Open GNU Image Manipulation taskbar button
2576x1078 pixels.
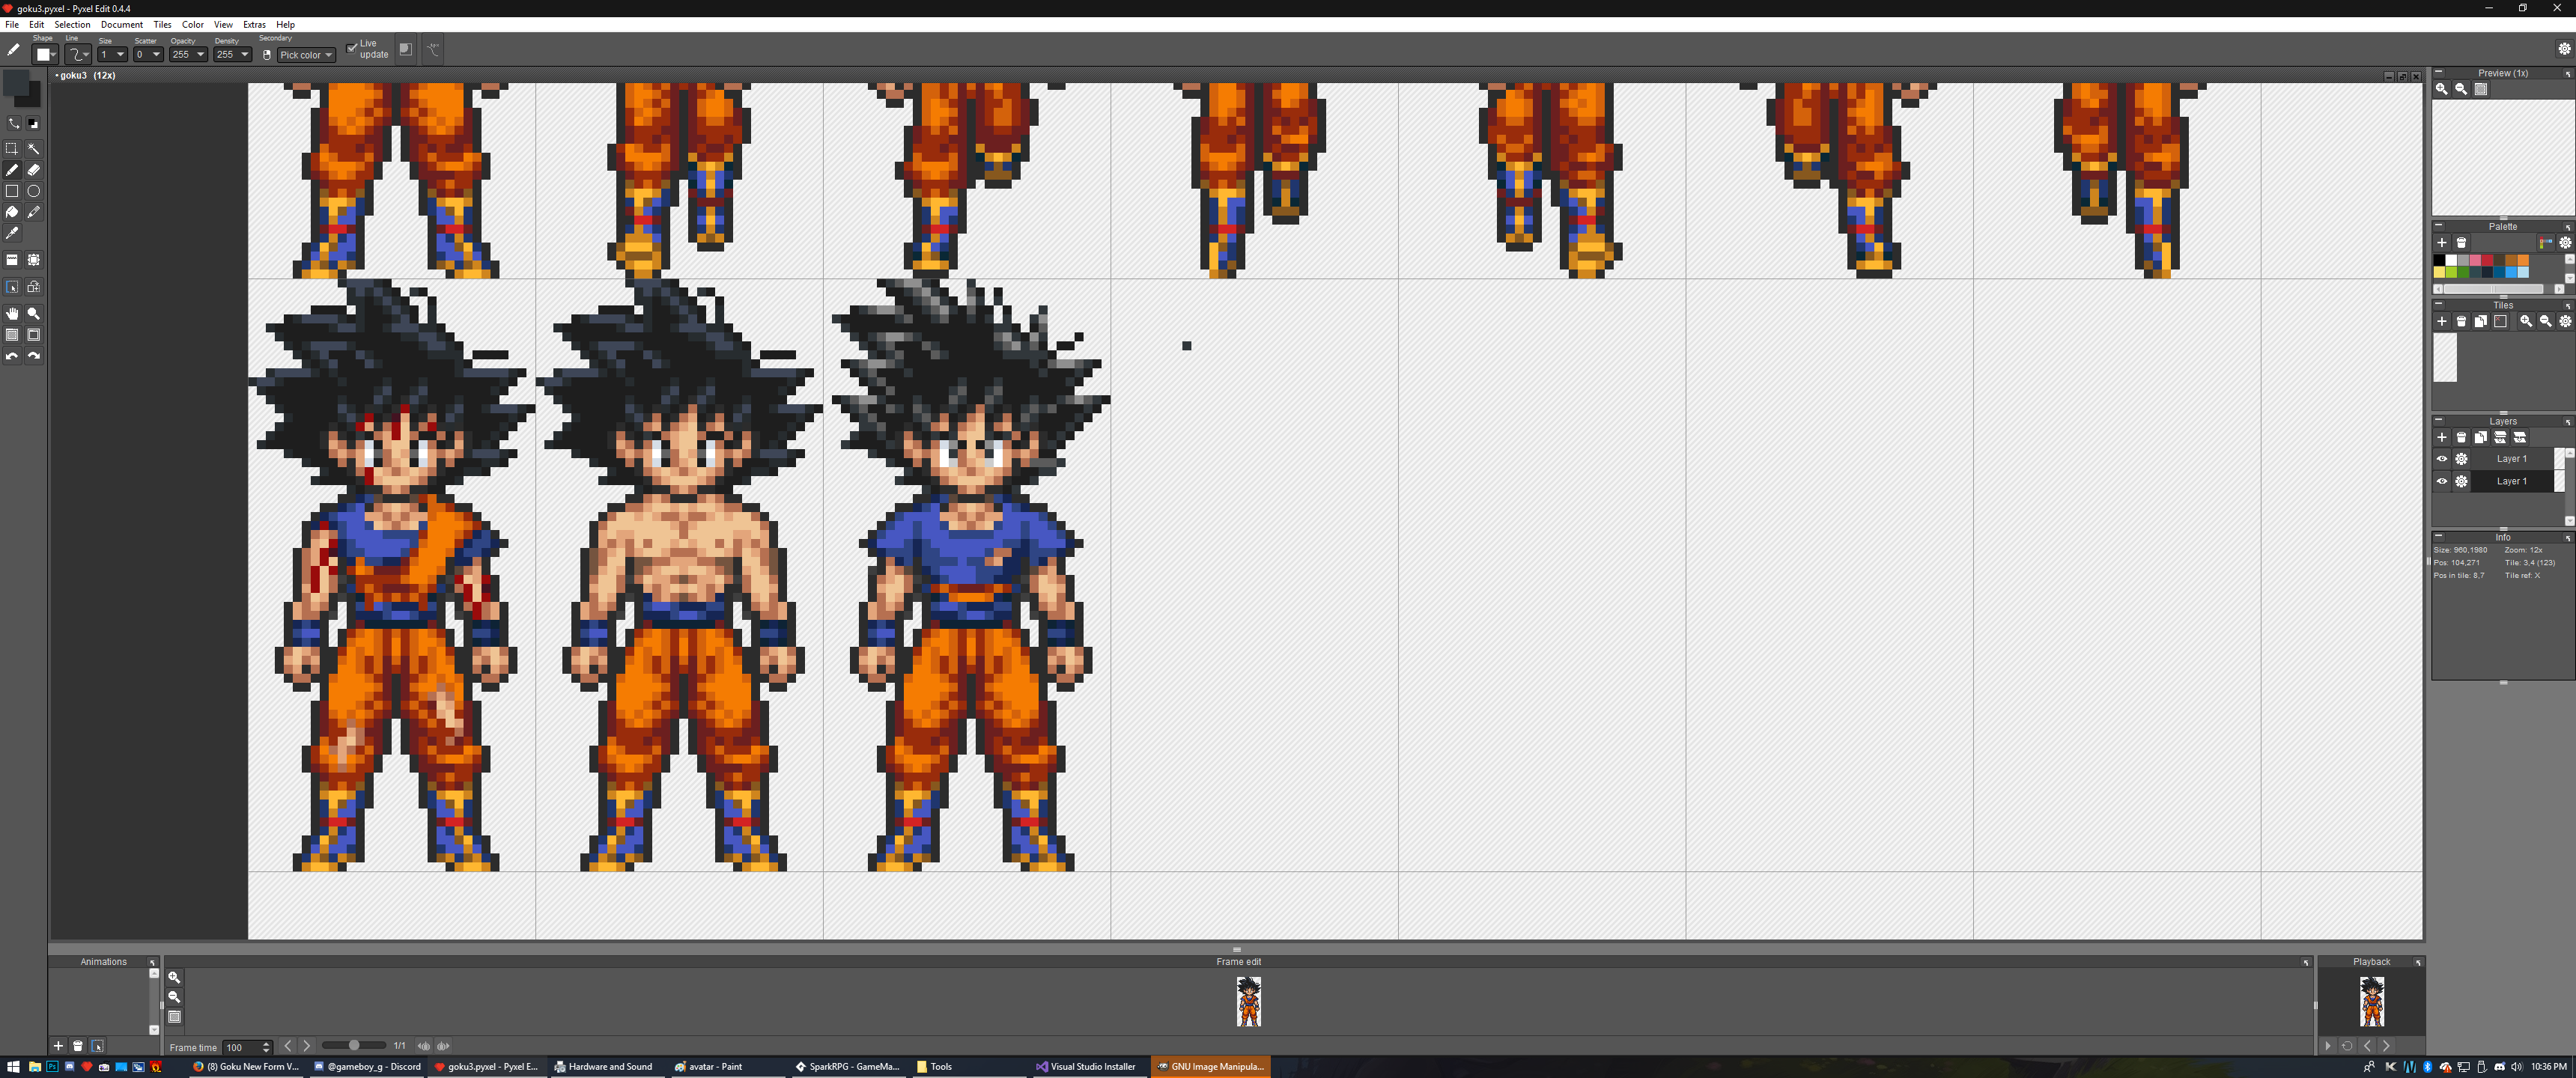1211,1067
